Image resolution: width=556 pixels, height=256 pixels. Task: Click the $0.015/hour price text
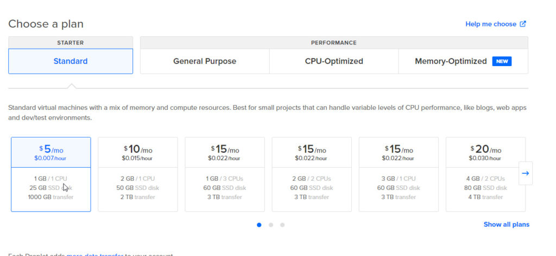(x=137, y=159)
